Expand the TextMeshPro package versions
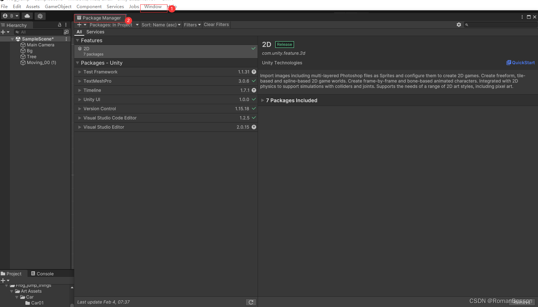 (79, 81)
